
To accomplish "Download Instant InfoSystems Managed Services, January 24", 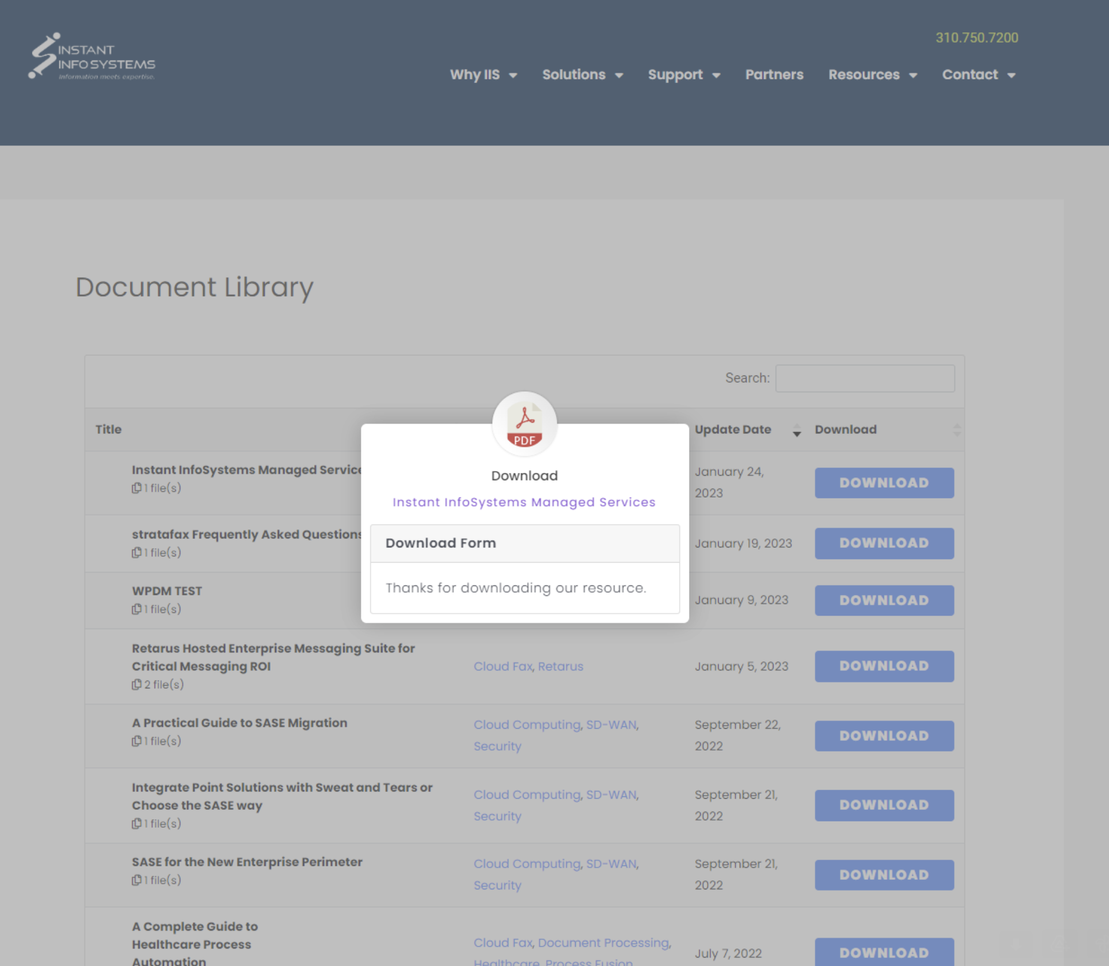I will point(884,483).
